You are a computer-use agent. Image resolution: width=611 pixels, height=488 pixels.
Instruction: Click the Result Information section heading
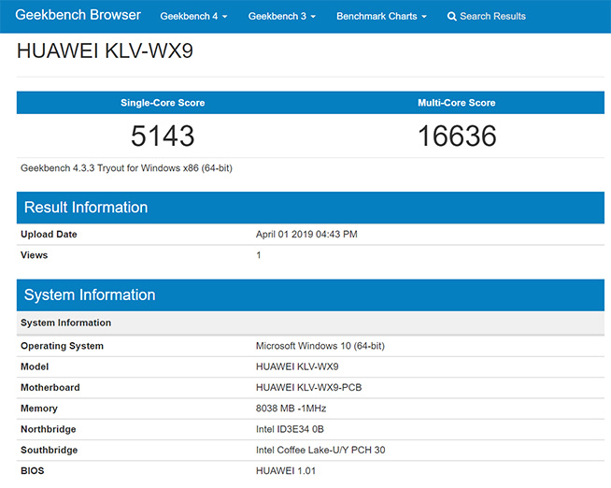(86, 208)
